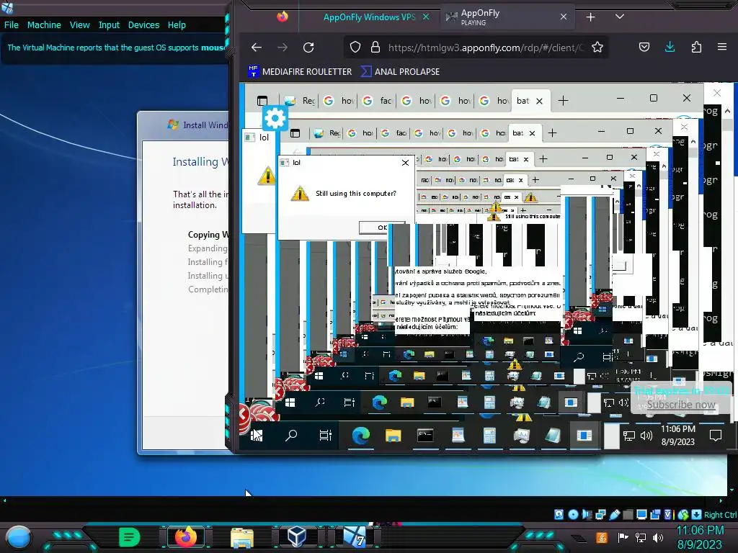Viewport: 738px width, 553px height.
Task: Click the host tray Java update icon
Action: point(602,537)
